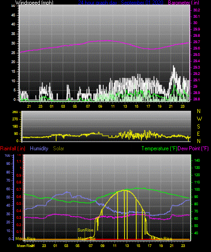Click "270" on the wind direction axis
The height and width of the screenshot is (252, 211).
tap(15, 119)
